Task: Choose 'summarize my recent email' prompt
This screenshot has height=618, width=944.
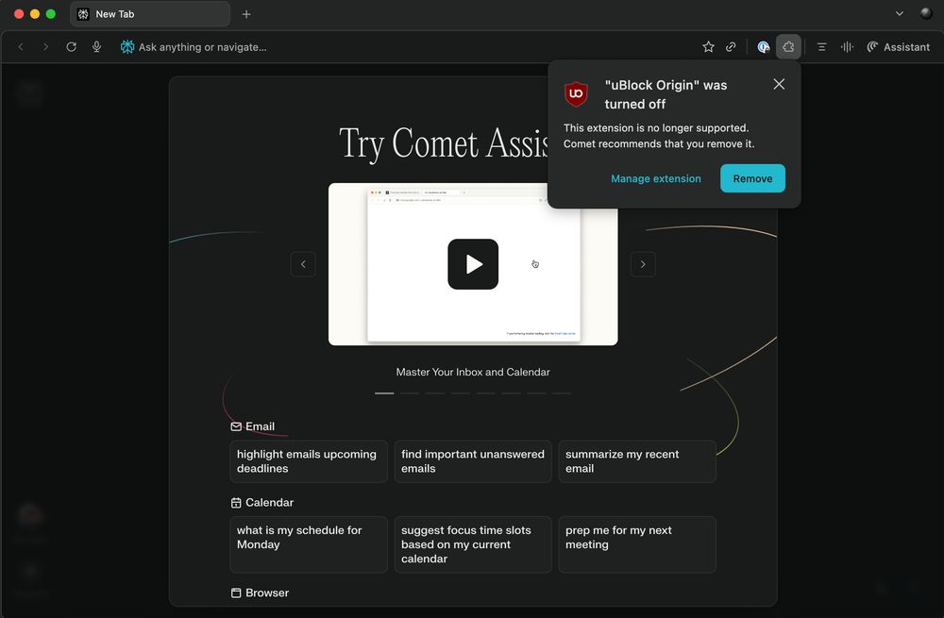Action: 637,461
